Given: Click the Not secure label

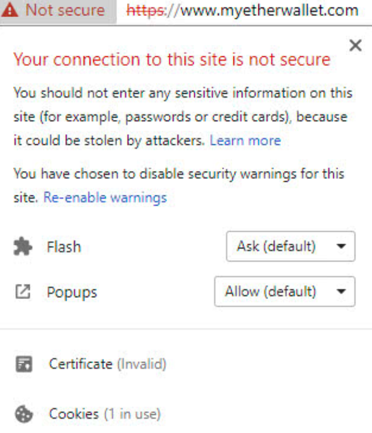Looking at the screenshot, I should [65, 10].
